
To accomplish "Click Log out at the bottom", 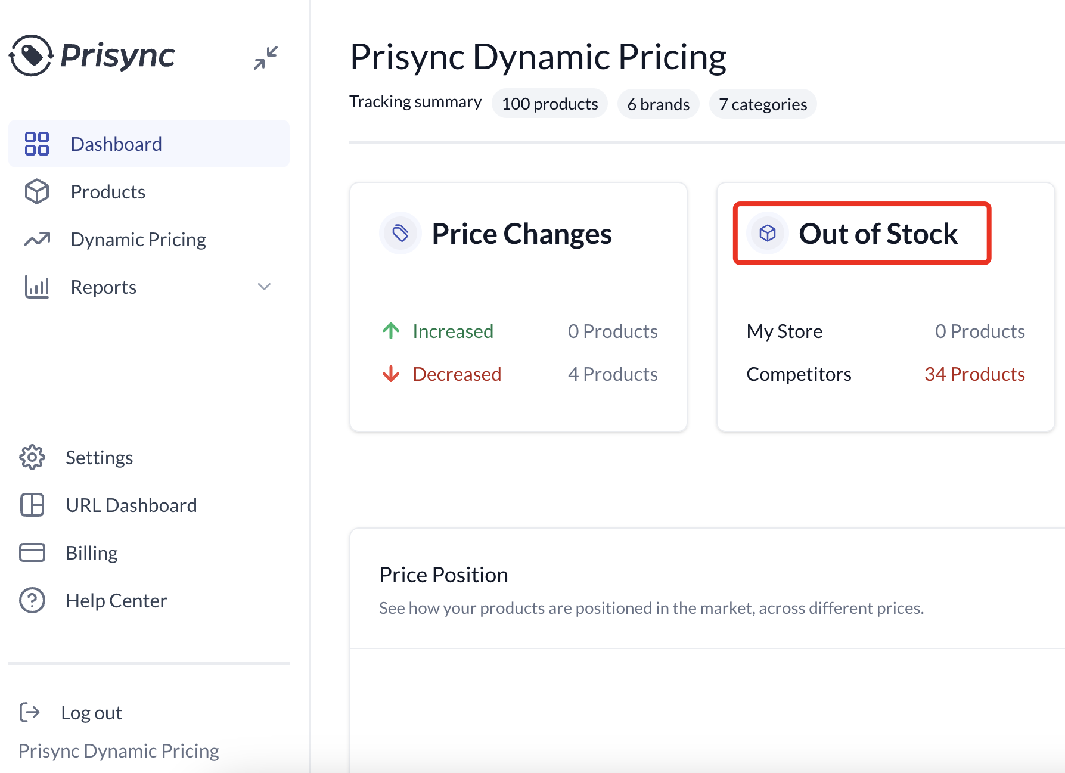I will (91, 712).
